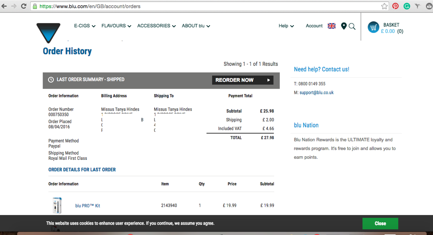The width and height of the screenshot is (433, 235).
Task: Click the phone number 0800 0149 355
Action: tap(312, 84)
